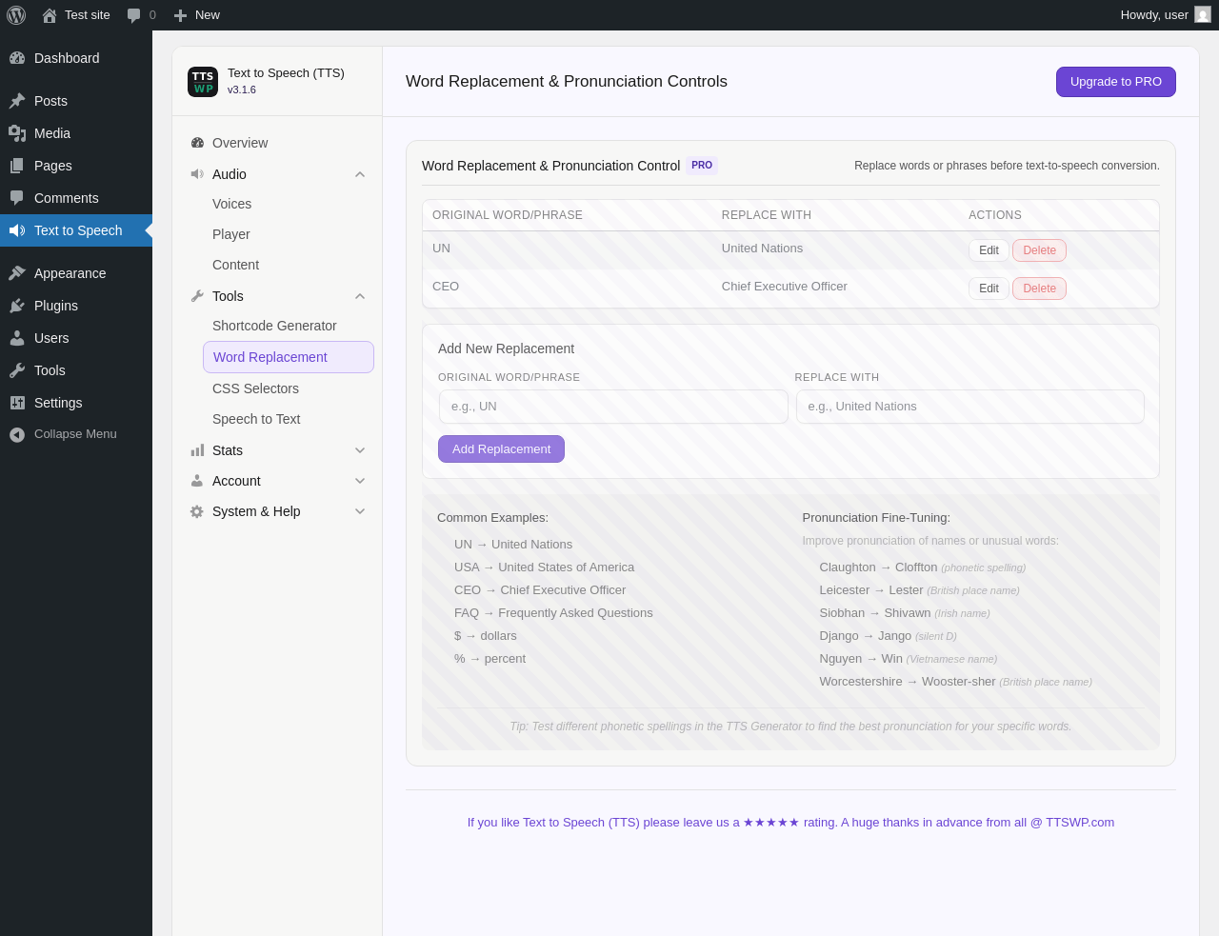Click the Overview gauge icon
Viewport: 1219px width, 936px height.
tap(197, 143)
